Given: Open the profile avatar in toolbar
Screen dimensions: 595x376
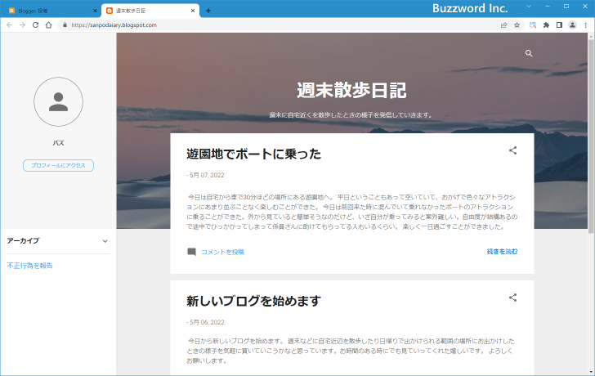Looking at the screenshot, I should 573,25.
